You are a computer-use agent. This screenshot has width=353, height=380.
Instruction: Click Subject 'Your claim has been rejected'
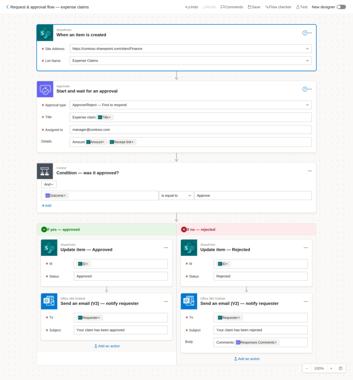coord(261,330)
